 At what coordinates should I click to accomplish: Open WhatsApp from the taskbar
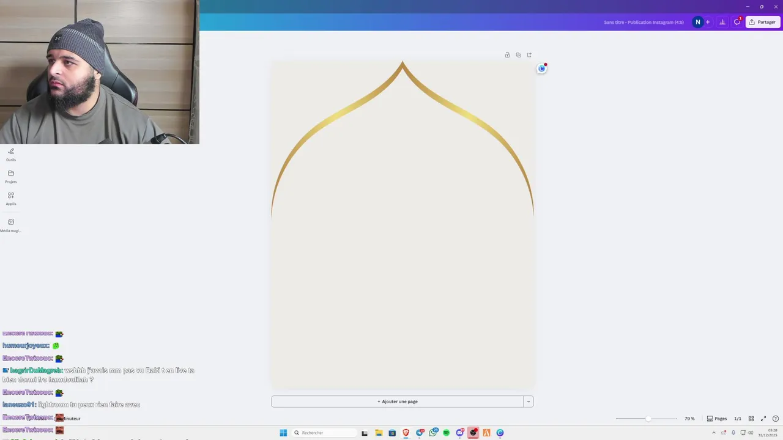tap(433, 433)
